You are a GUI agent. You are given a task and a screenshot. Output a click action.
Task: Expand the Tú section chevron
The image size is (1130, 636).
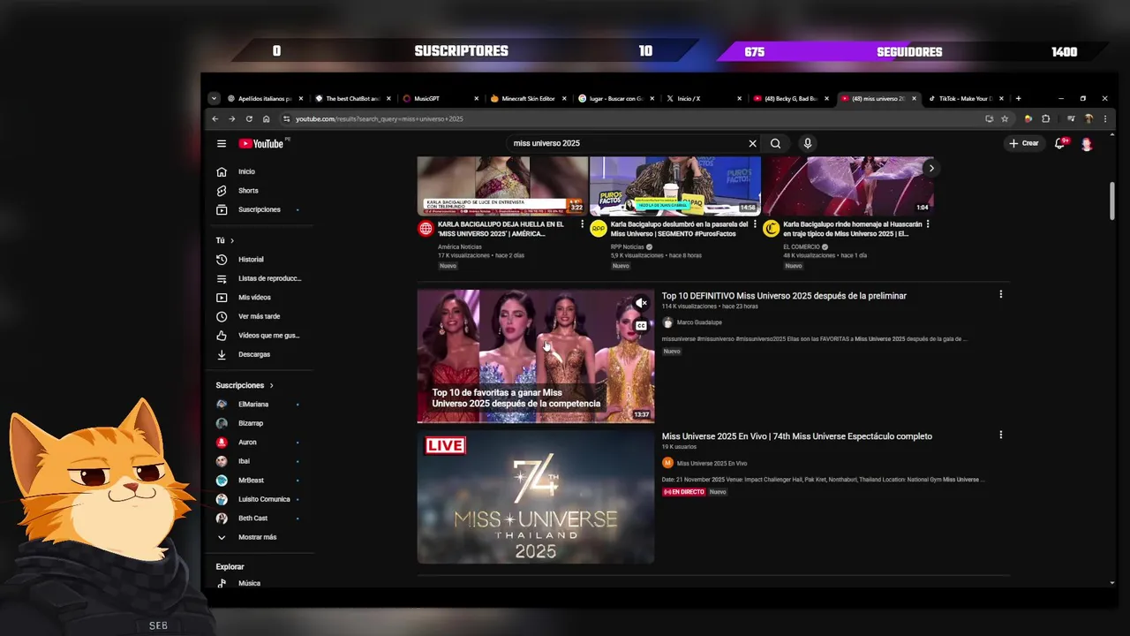point(232,240)
